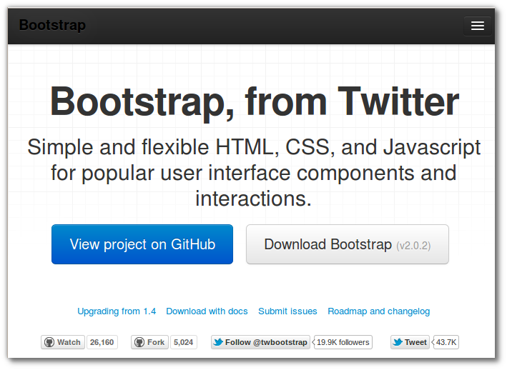Click tweet count 43.7K
The image size is (507, 370).
[446, 342]
